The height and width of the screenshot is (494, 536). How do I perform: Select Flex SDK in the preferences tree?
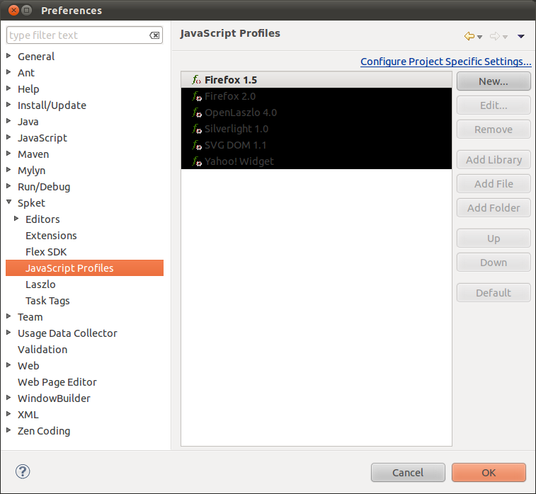[x=46, y=252]
